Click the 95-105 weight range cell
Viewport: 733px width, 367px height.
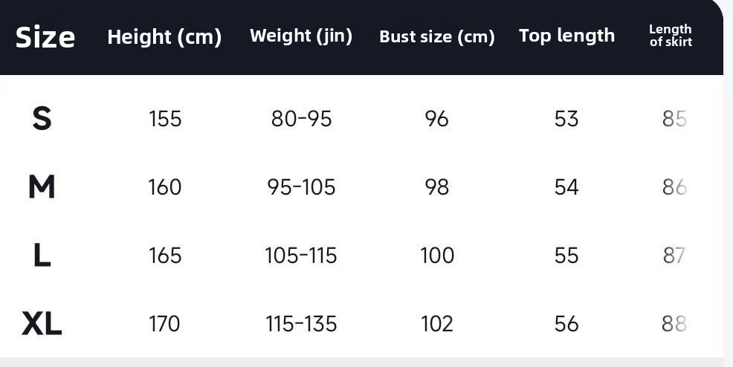click(x=301, y=187)
